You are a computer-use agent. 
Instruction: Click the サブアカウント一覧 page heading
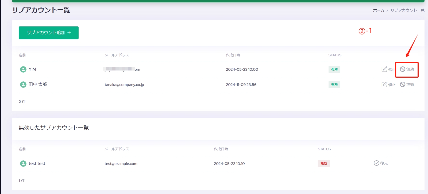tap(41, 10)
